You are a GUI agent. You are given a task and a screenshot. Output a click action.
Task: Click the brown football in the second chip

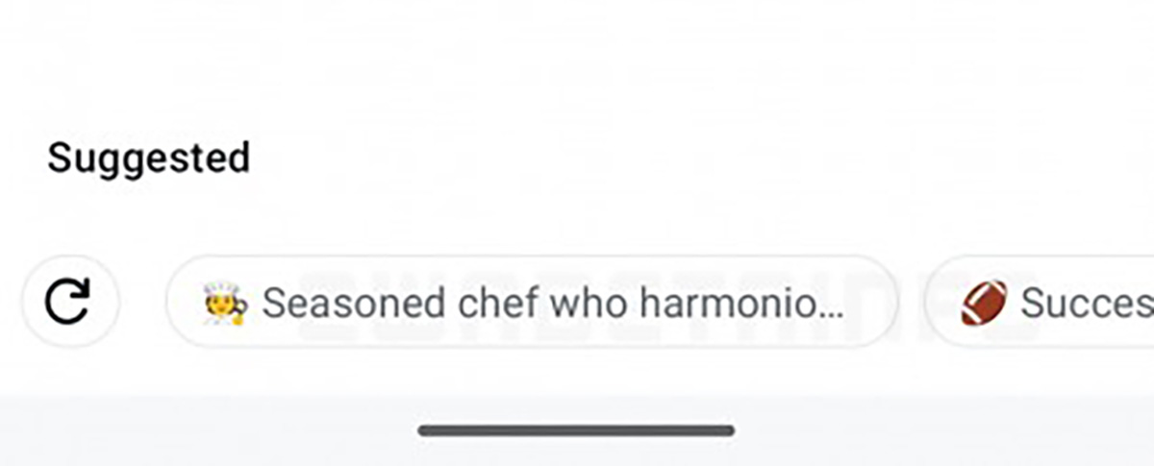[983, 304]
